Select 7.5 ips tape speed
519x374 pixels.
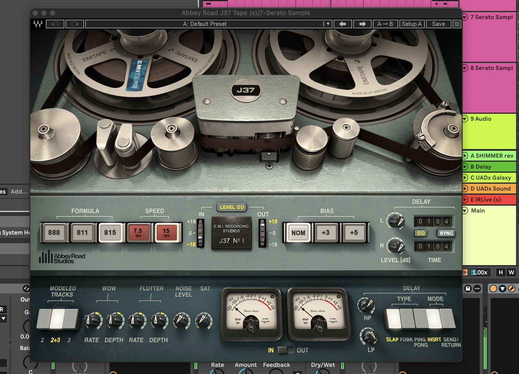138,233
